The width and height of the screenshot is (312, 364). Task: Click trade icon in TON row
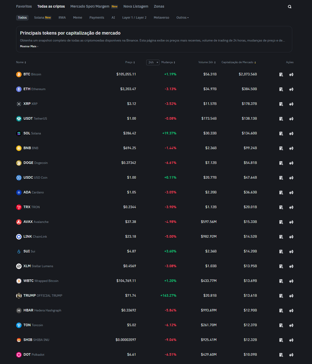pos(292,325)
